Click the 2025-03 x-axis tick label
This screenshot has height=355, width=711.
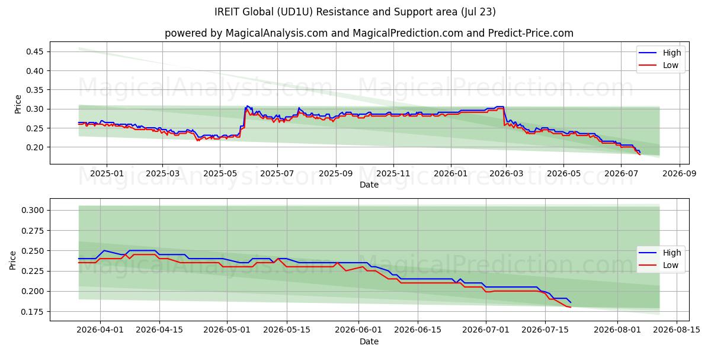point(163,173)
